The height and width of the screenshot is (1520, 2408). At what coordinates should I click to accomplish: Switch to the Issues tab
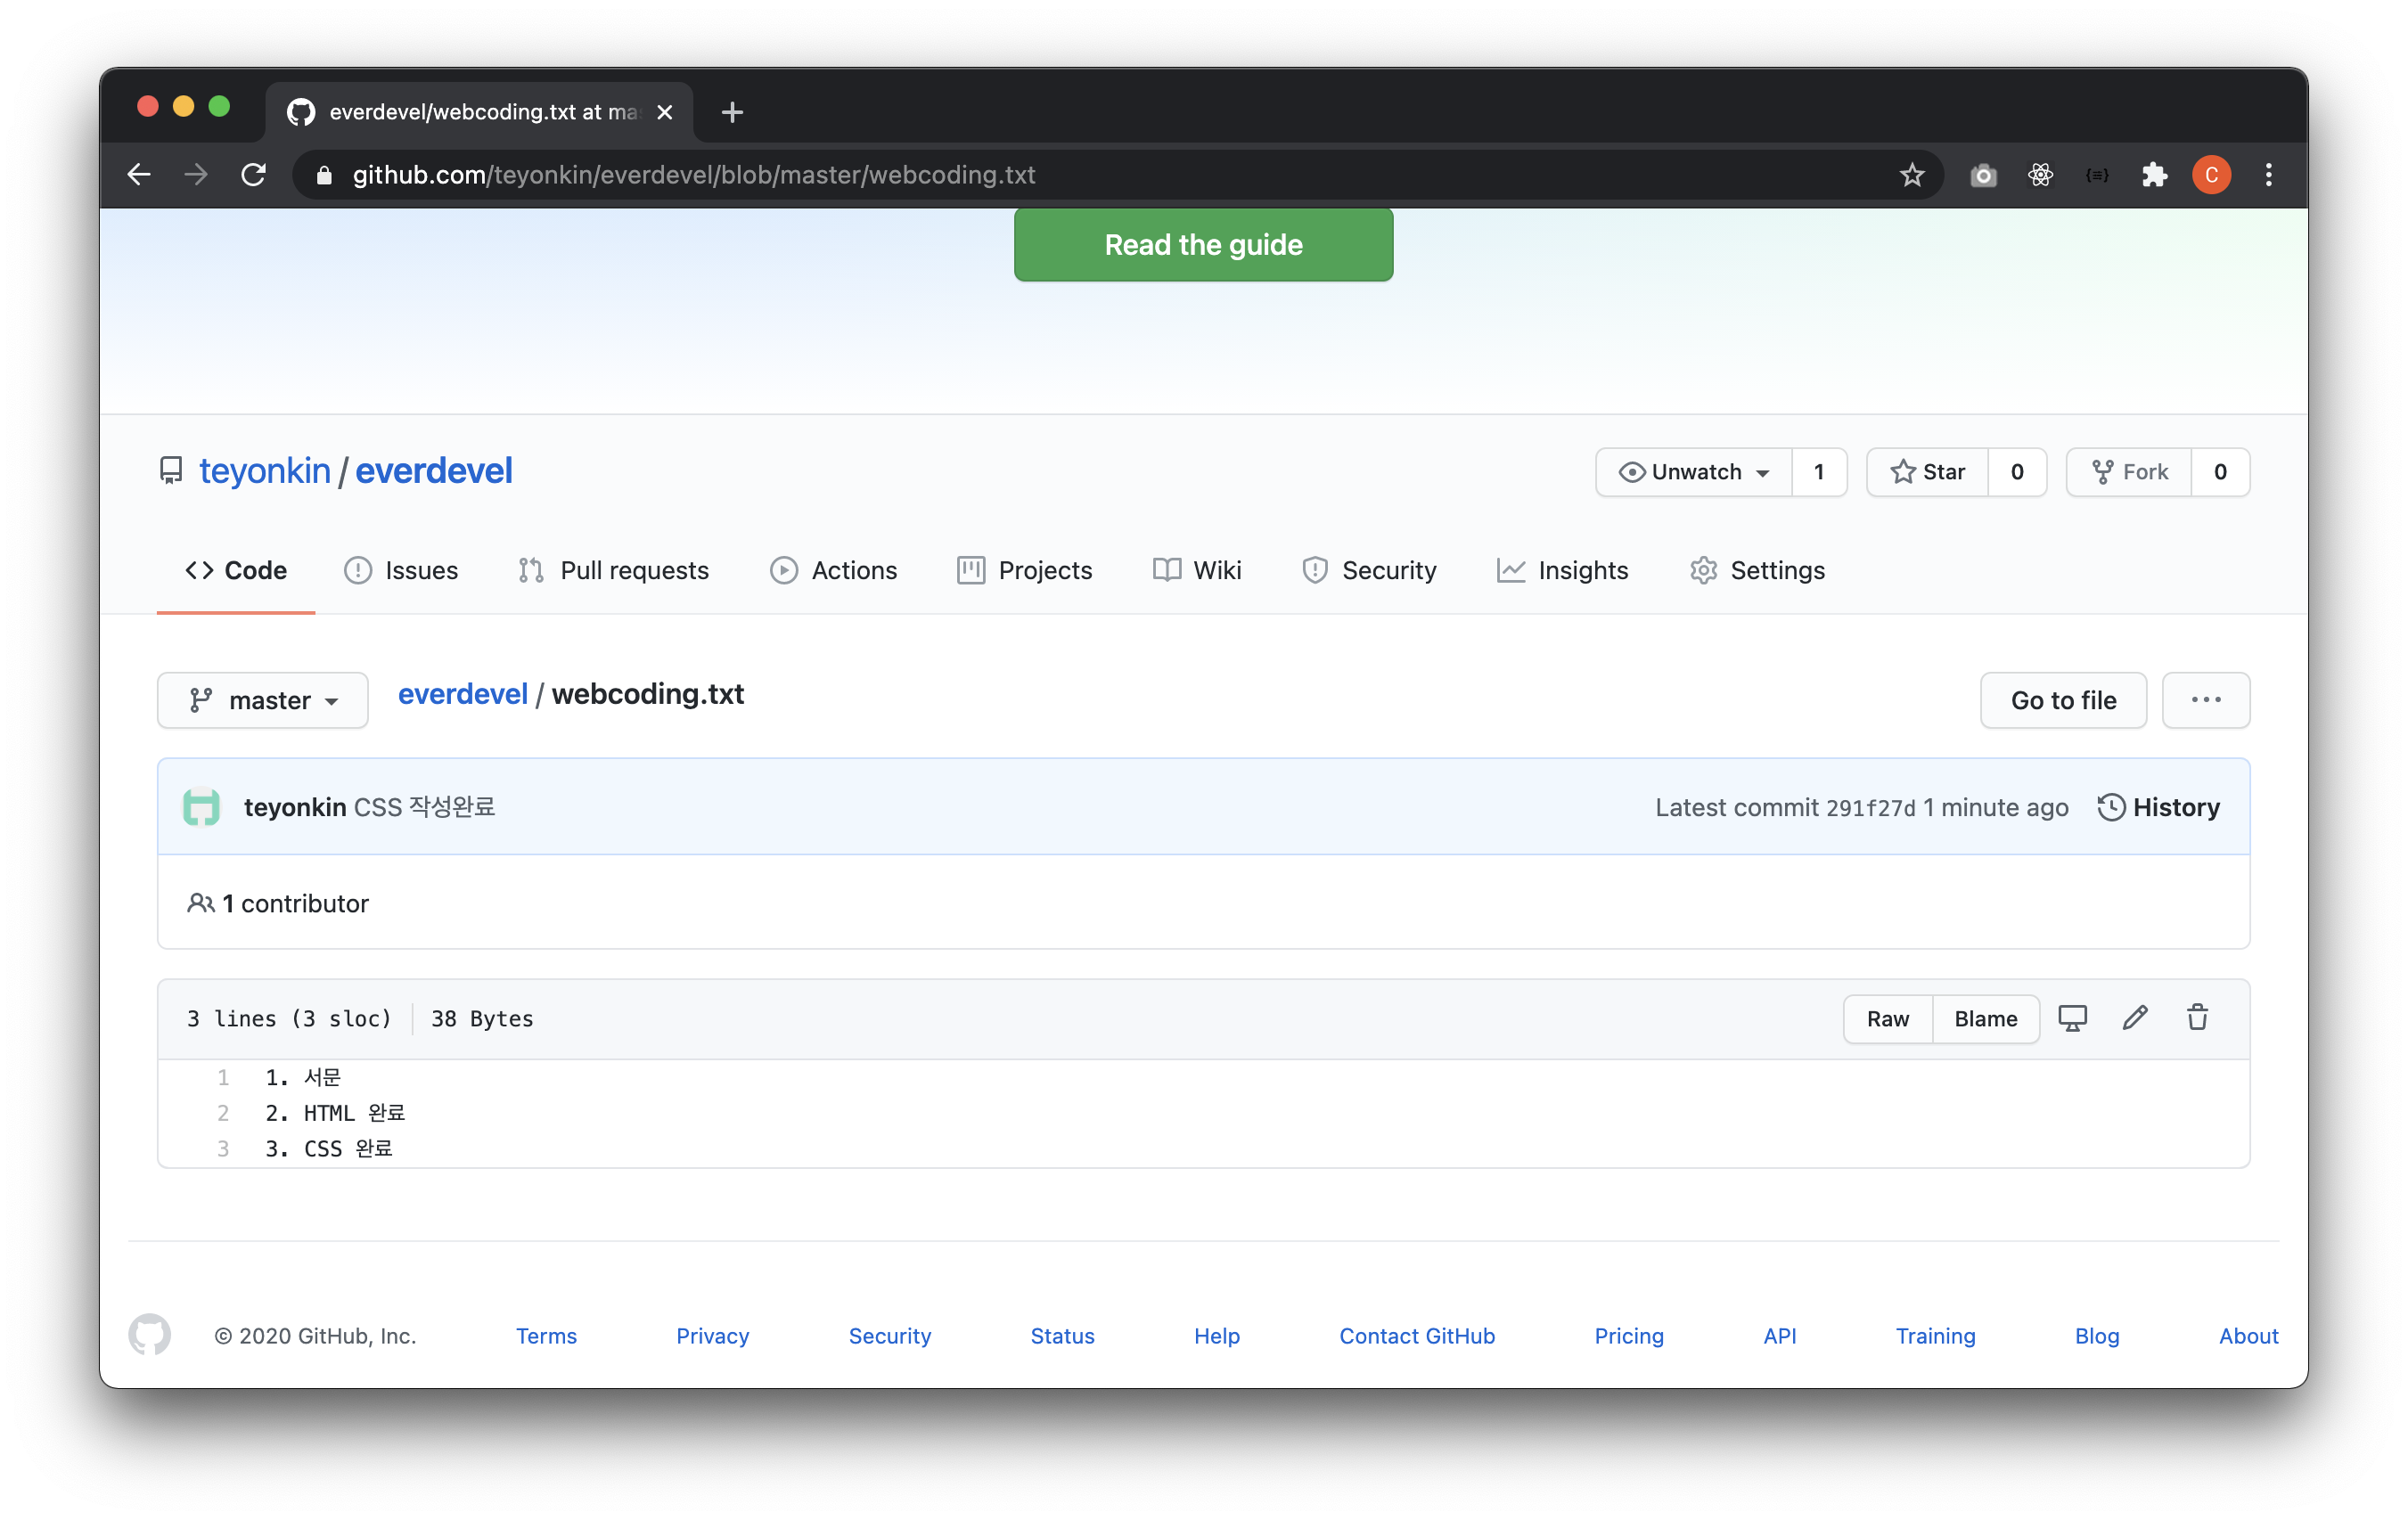point(401,570)
